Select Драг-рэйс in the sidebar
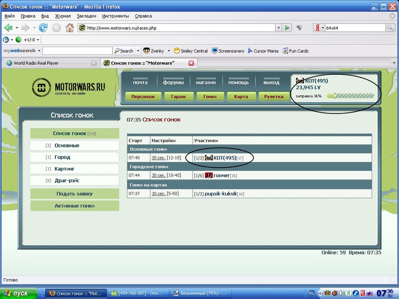The width and height of the screenshot is (399, 299). pyautogui.click(x=75, y=180)
